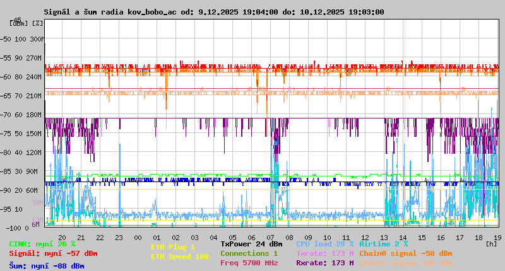Click the y-axis label '-100 0'

click(18, 228)
